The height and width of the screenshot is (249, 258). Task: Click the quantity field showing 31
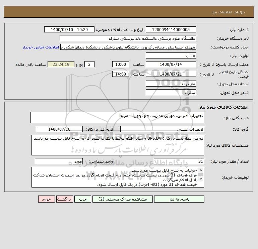179,161
